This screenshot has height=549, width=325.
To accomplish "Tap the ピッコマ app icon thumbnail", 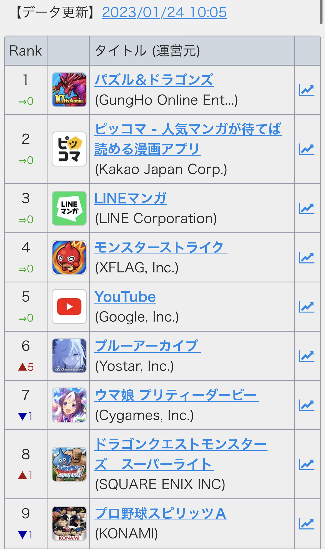I will [69, 149].
